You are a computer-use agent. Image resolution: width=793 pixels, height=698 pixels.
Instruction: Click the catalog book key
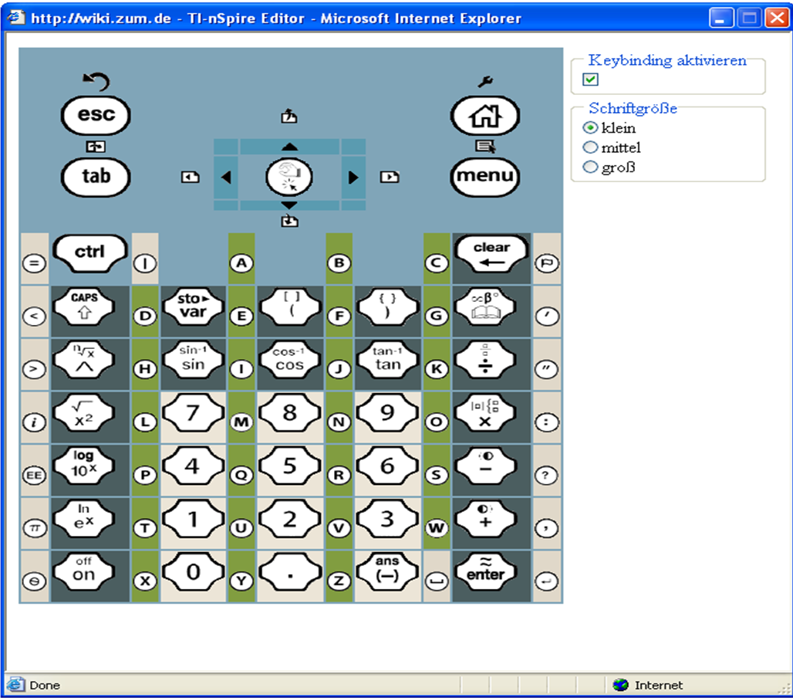[485, 310]
